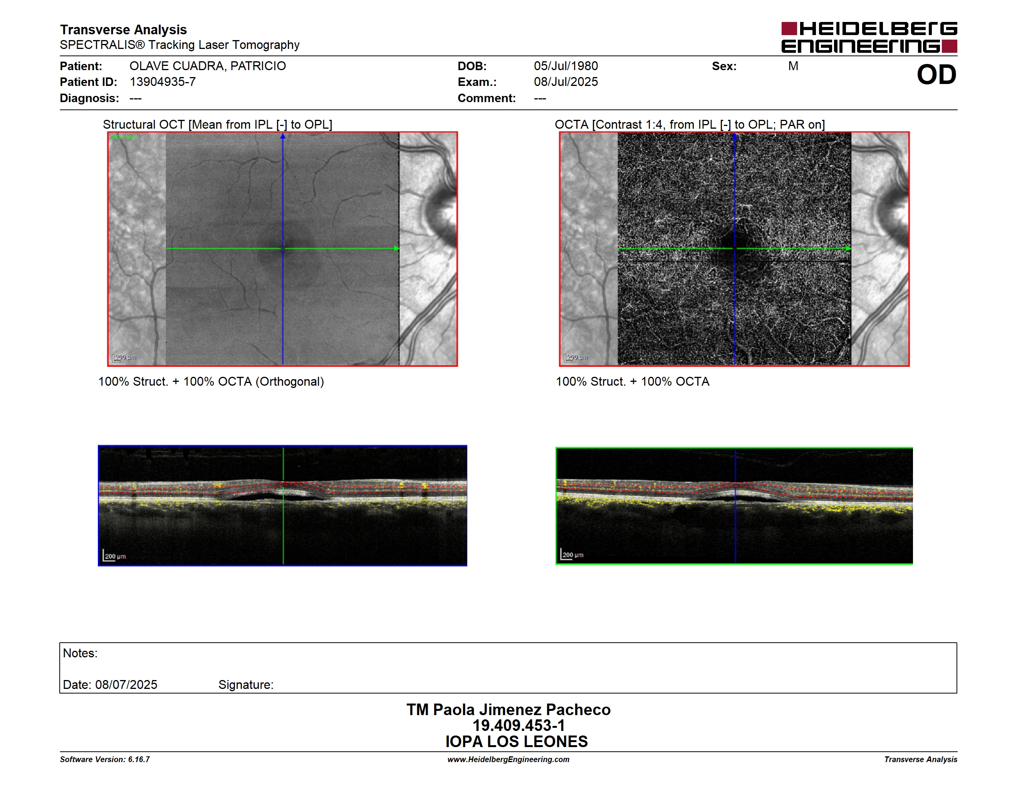Viewport: 1017px width, 786px height.
Task: Click the 'Comment:' label
Action: click(487, 98)
